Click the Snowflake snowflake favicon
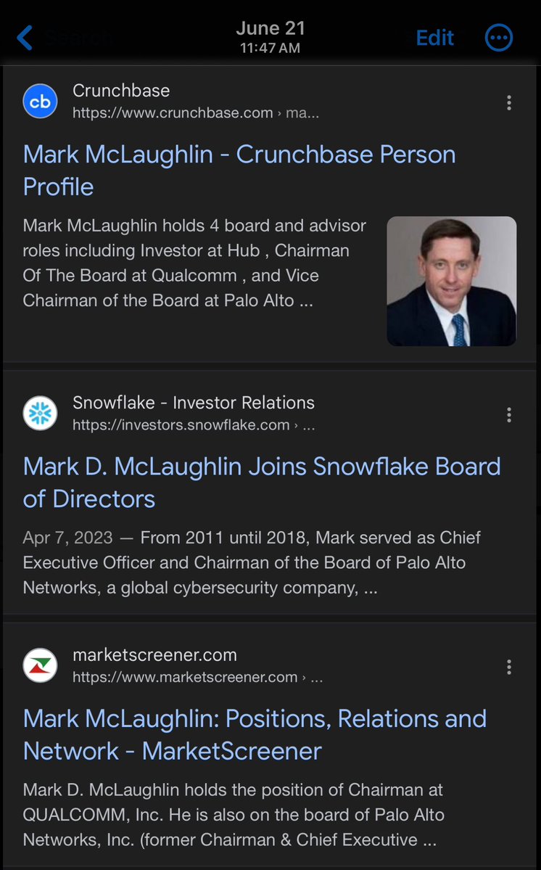Viewport: 541px width, 870px height. 41,414
